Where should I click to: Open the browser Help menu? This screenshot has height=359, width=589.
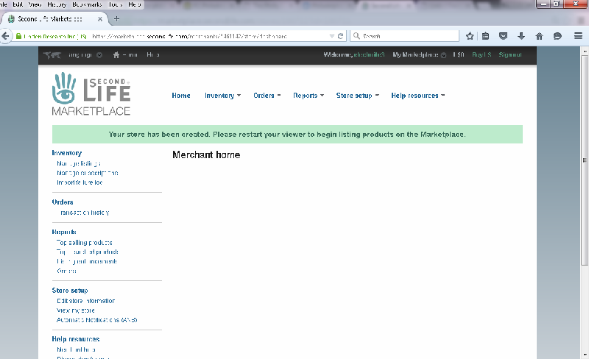point(135,4)
